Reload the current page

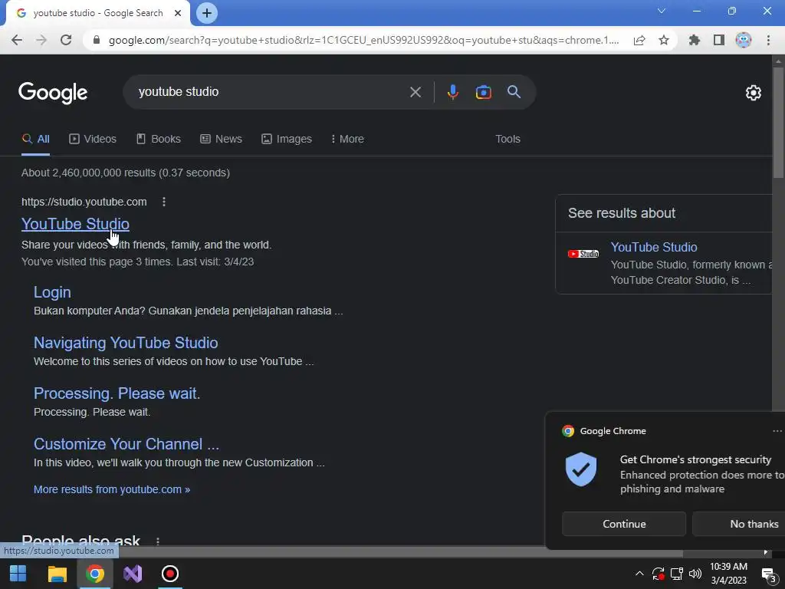coord(66,40)
